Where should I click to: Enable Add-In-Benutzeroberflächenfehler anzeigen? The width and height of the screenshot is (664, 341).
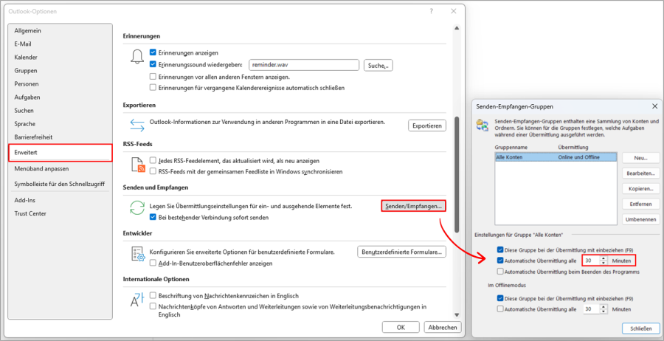(153, 263)
